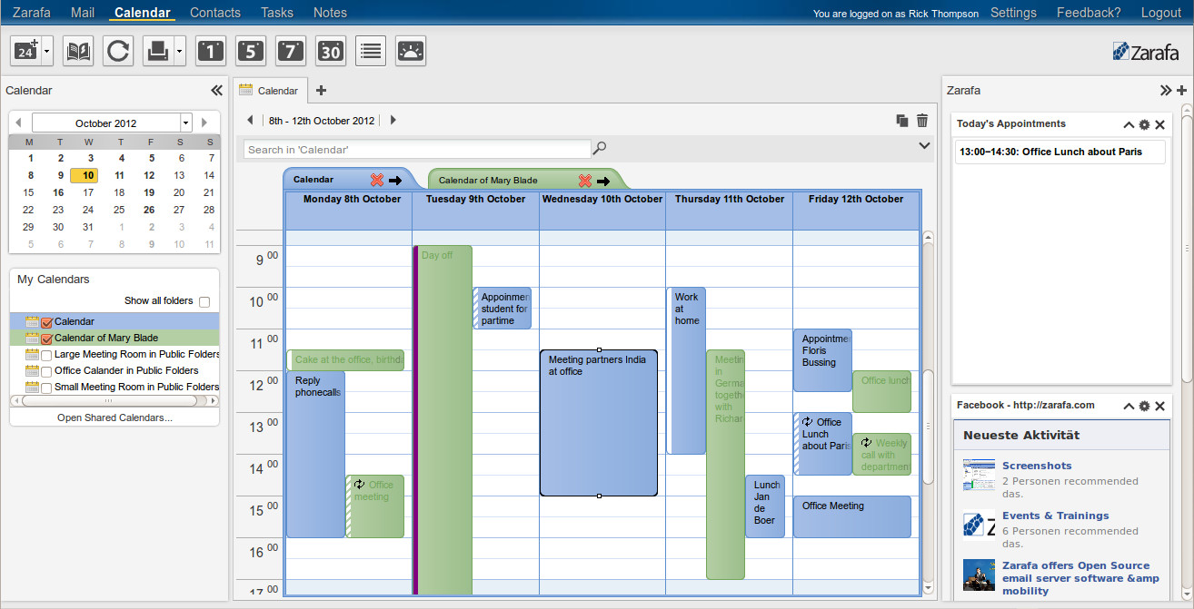Switch to the 30-day month view
The height and width of the screenshot is (609, 1194).
tap(331, 51)
